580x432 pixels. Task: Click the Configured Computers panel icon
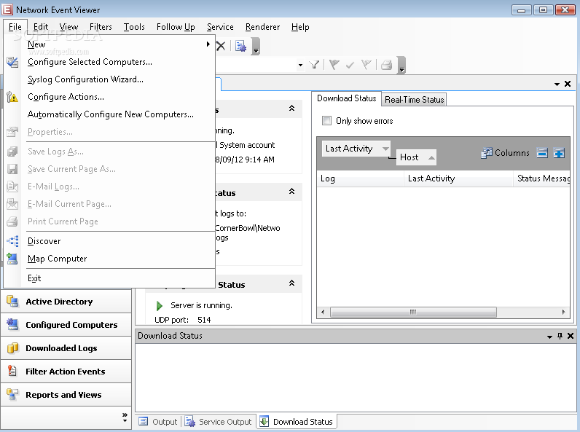12,325
